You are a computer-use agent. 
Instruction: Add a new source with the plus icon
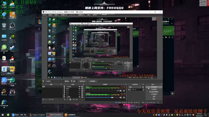pos(65,99)
